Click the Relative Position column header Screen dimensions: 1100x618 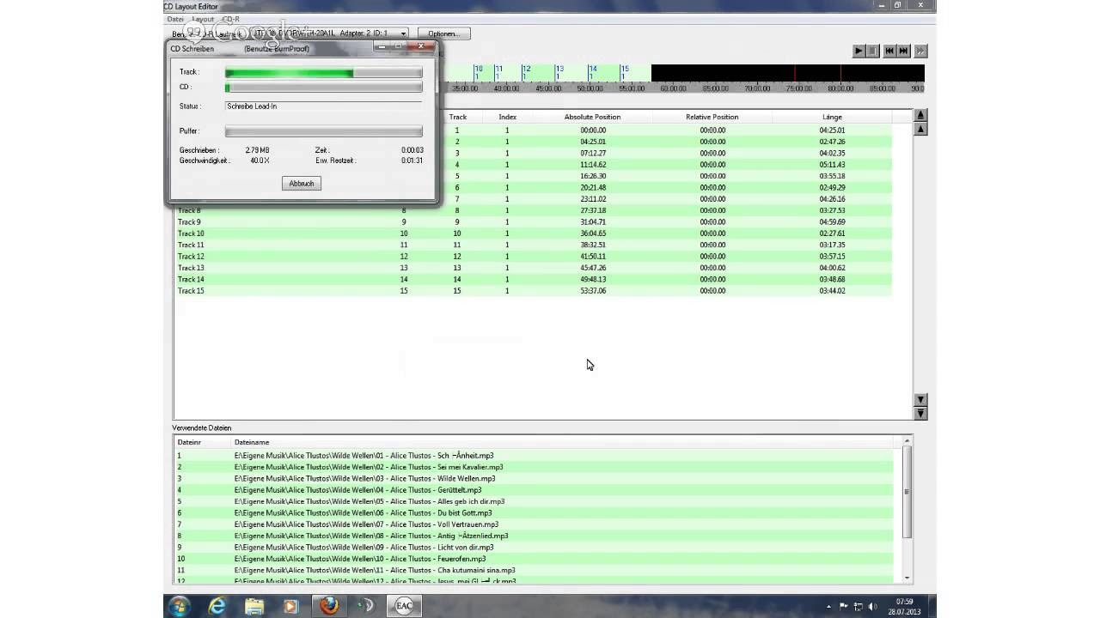[712, 117]
